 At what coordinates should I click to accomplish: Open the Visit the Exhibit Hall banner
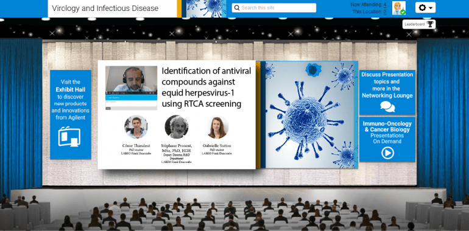[x=71, y=114]
